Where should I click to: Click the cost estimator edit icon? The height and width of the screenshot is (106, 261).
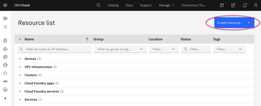[233, 5]
